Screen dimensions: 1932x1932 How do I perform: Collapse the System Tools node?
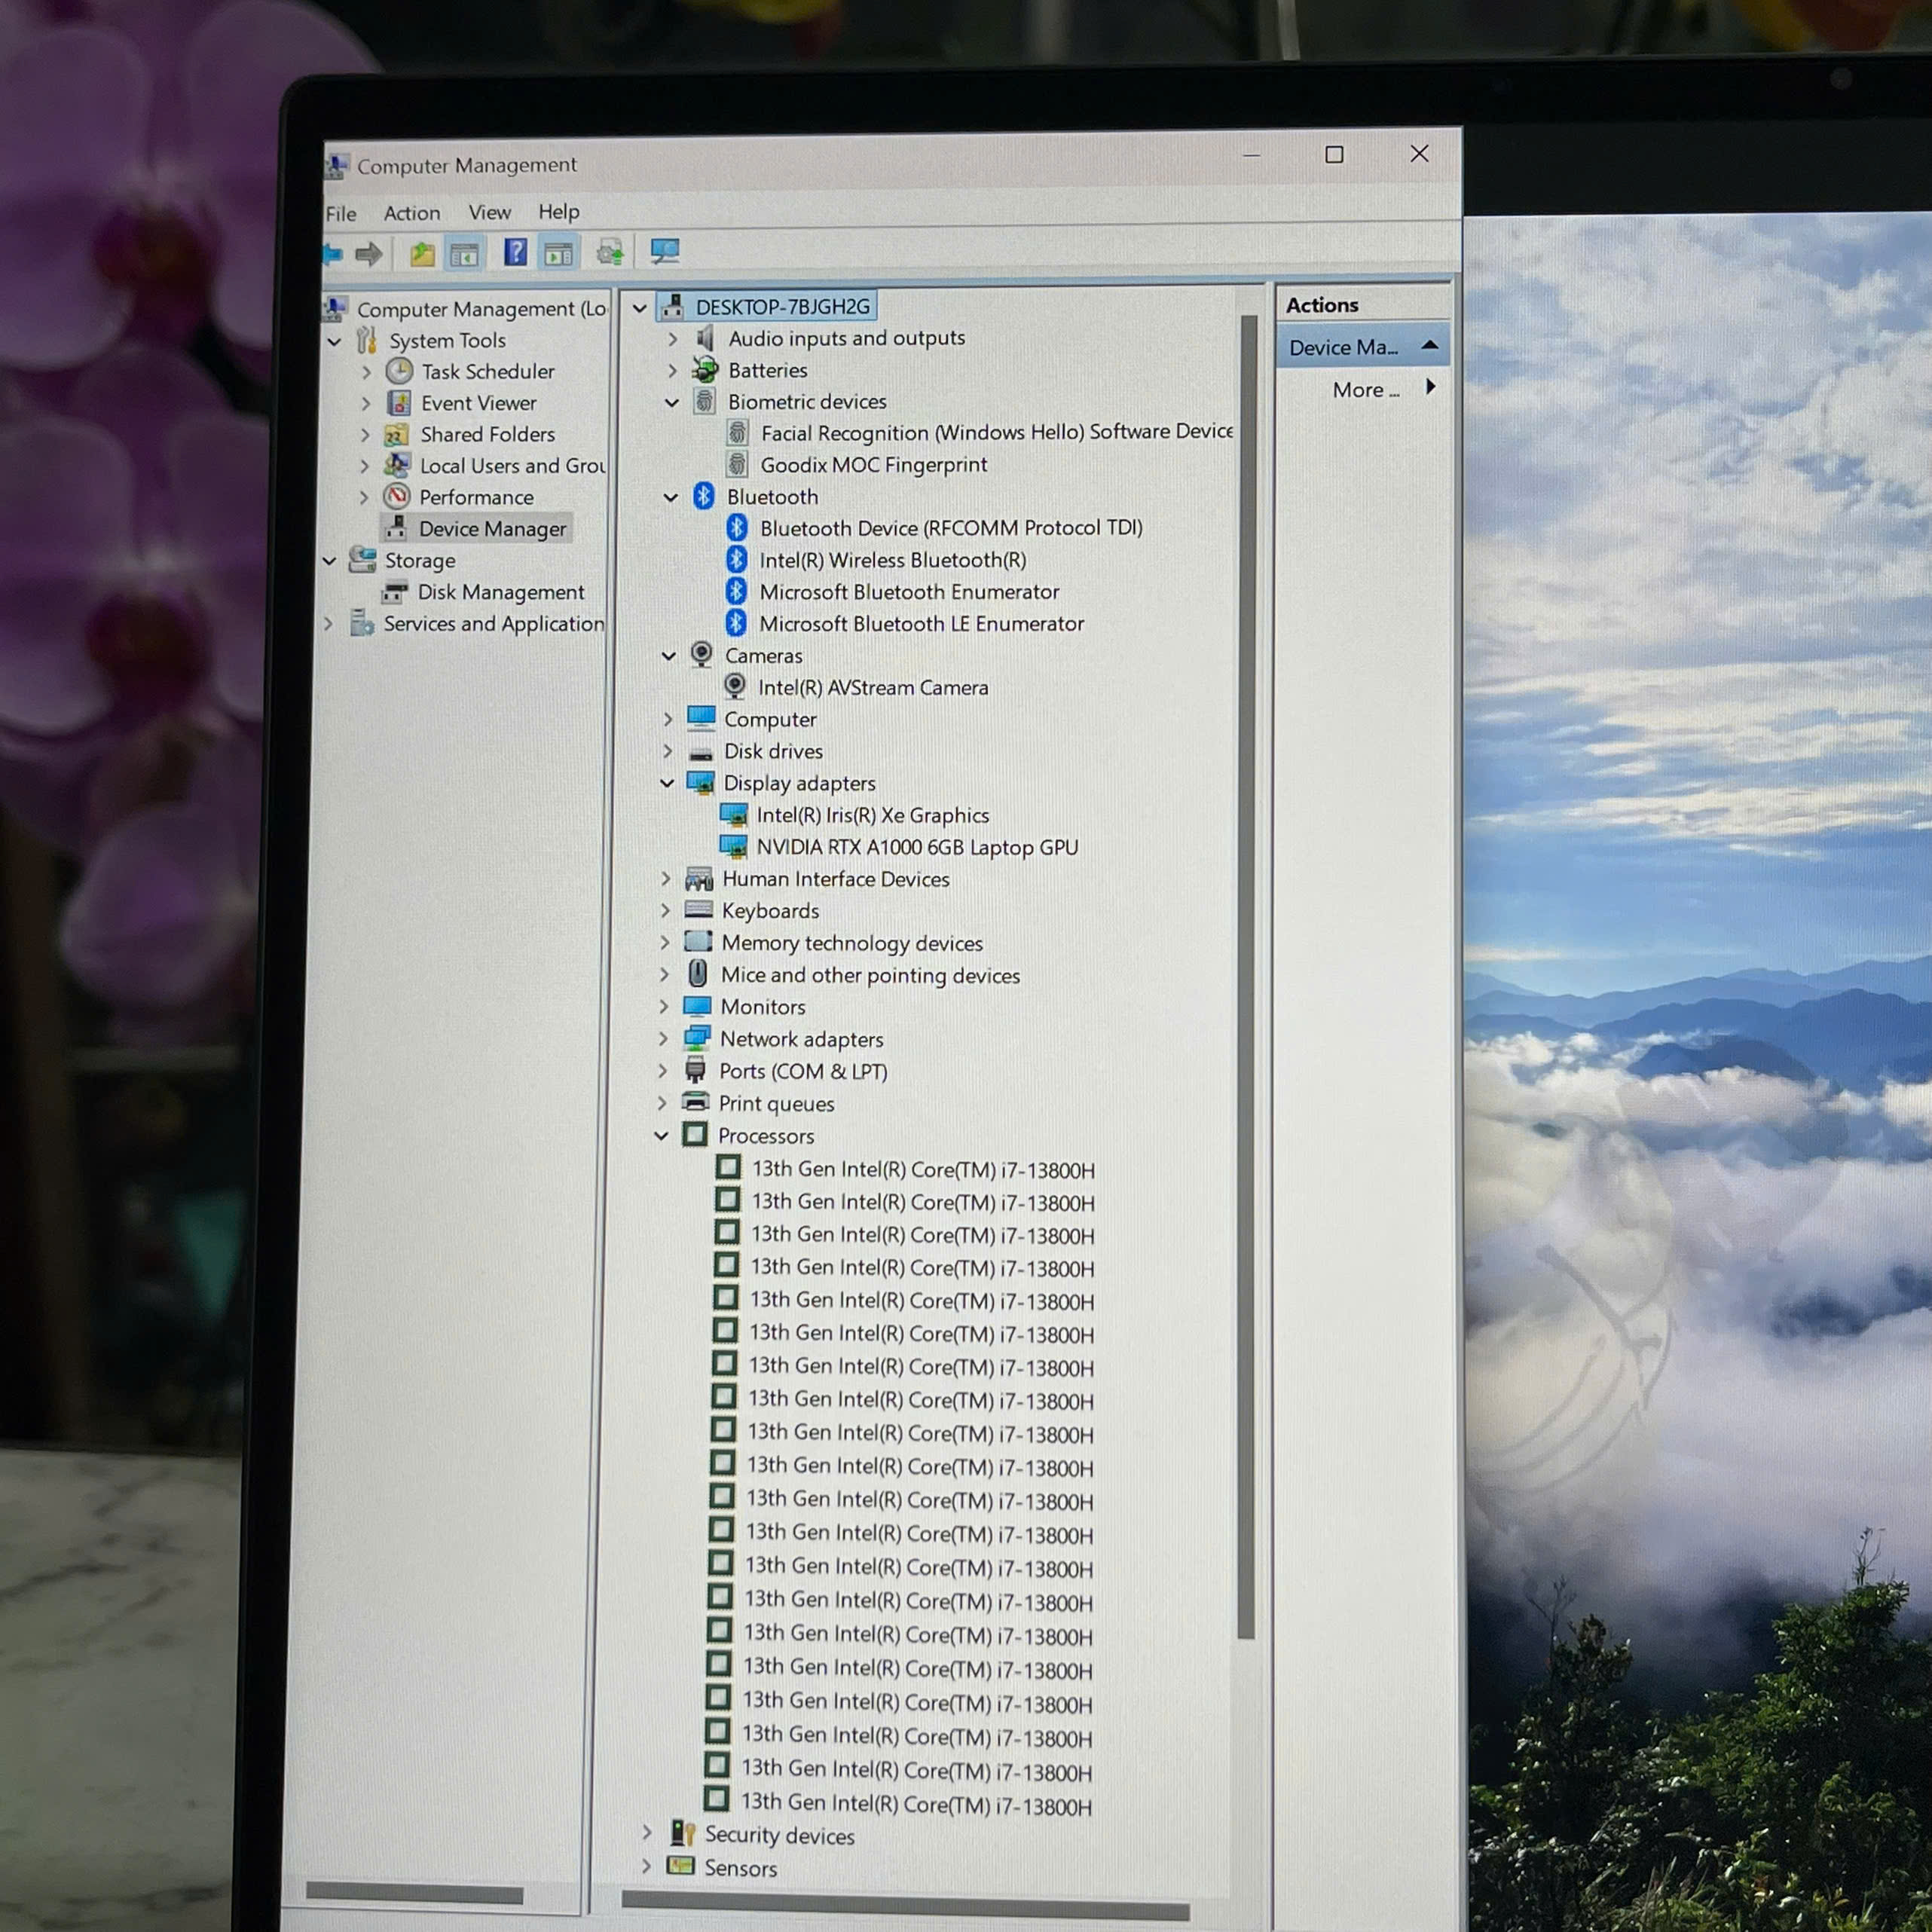coord(334,341)
